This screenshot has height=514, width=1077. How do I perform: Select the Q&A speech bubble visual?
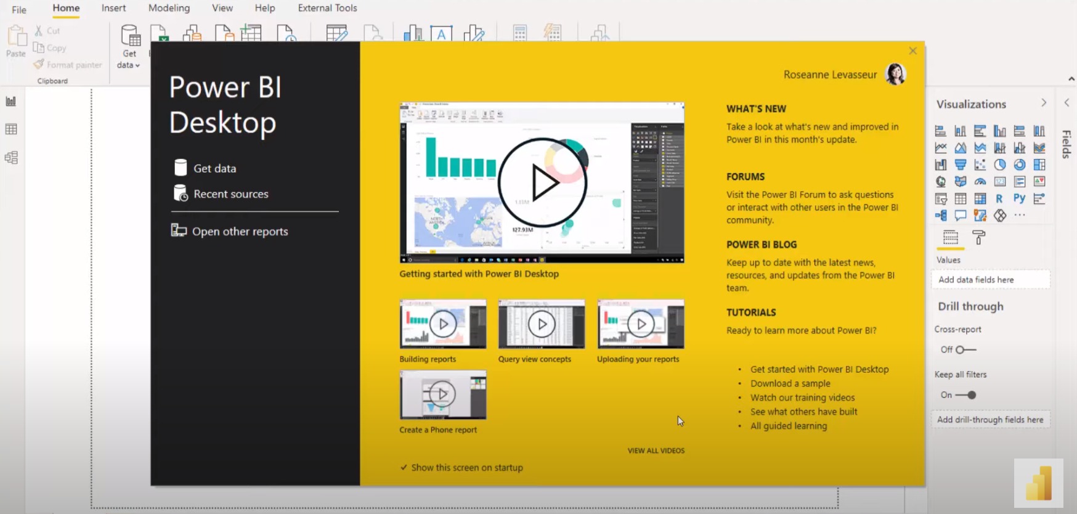pyautogui.click(x=960, y=215)
